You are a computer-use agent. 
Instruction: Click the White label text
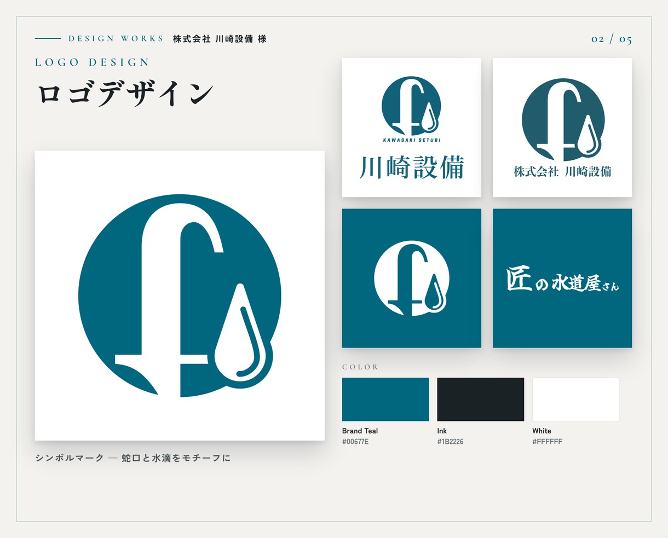[x=542, y=431]
